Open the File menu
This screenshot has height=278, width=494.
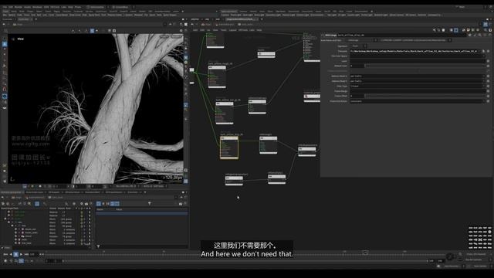(x=5, y=7)
